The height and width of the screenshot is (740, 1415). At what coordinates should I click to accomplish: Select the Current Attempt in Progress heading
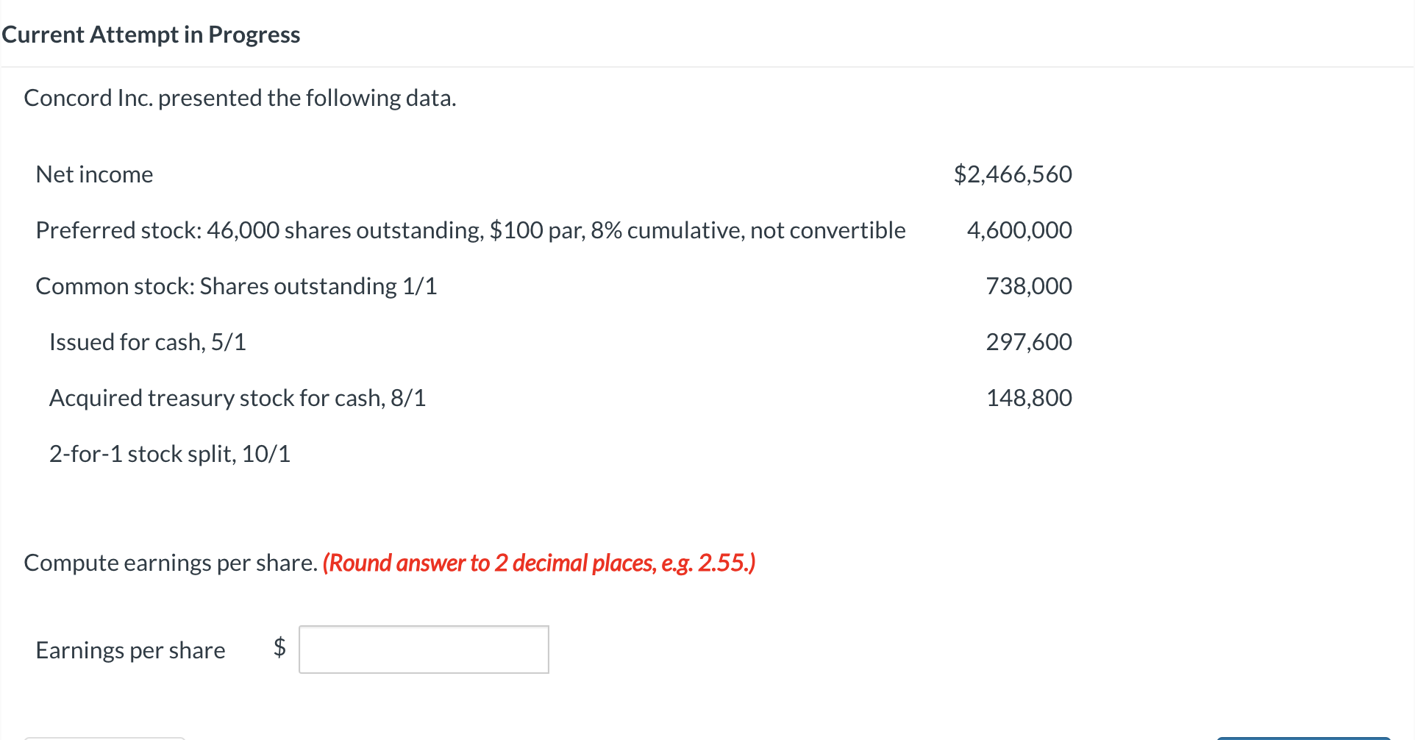(x=151, y=34)
